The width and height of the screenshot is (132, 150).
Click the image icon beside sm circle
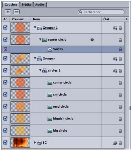point(50,95)
